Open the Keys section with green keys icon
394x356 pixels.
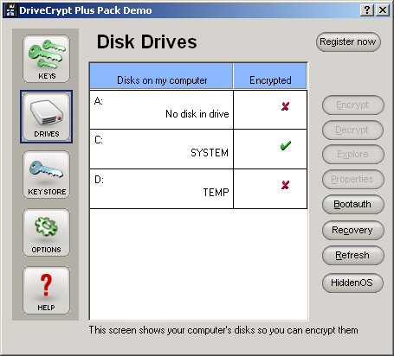click(x=46, y=59)
